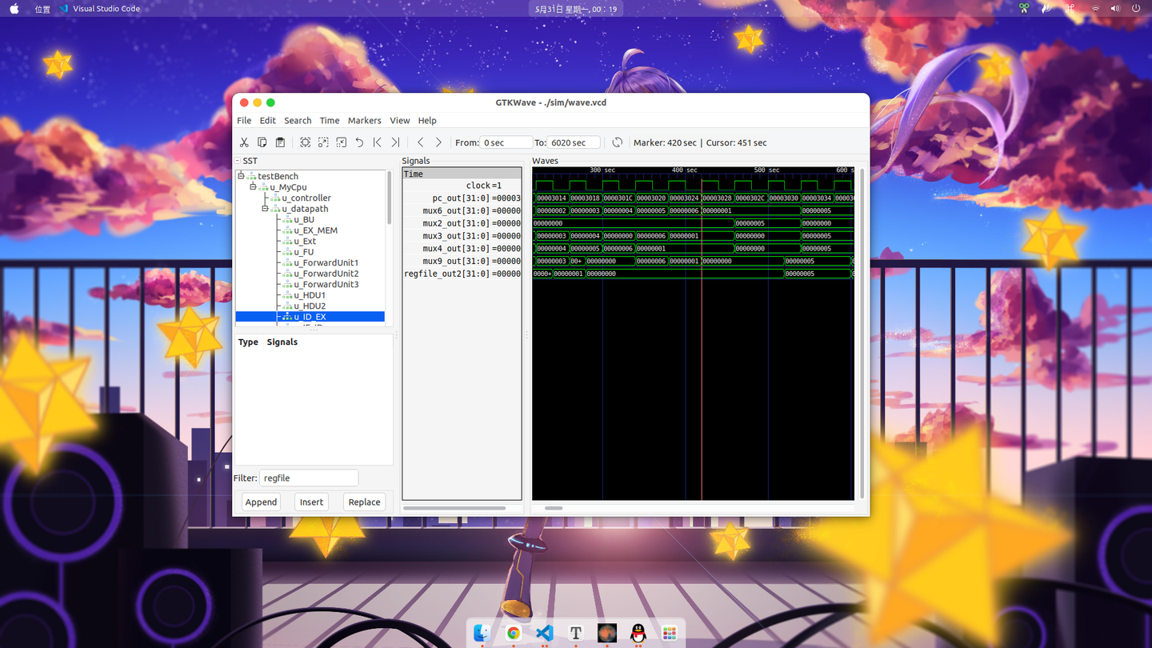Jump to waveform end with the fetch-end icon
This screenshot has height=648, width=1152.
coord(394,142)
